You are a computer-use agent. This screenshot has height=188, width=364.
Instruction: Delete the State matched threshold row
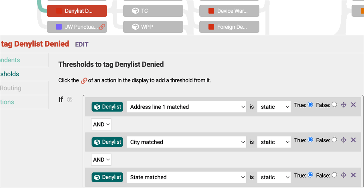coord(353,175)
